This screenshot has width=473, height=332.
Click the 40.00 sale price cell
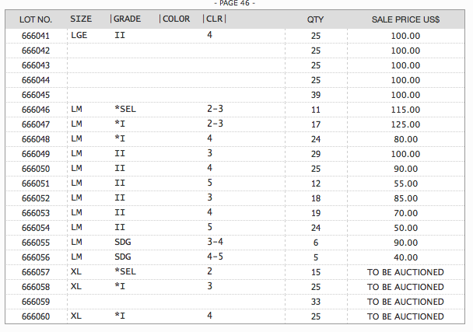coord(405,257)
